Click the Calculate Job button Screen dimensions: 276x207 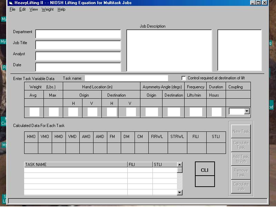240,187
